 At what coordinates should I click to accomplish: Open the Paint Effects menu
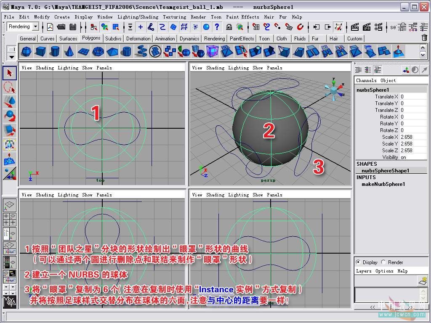click(242, 17)
